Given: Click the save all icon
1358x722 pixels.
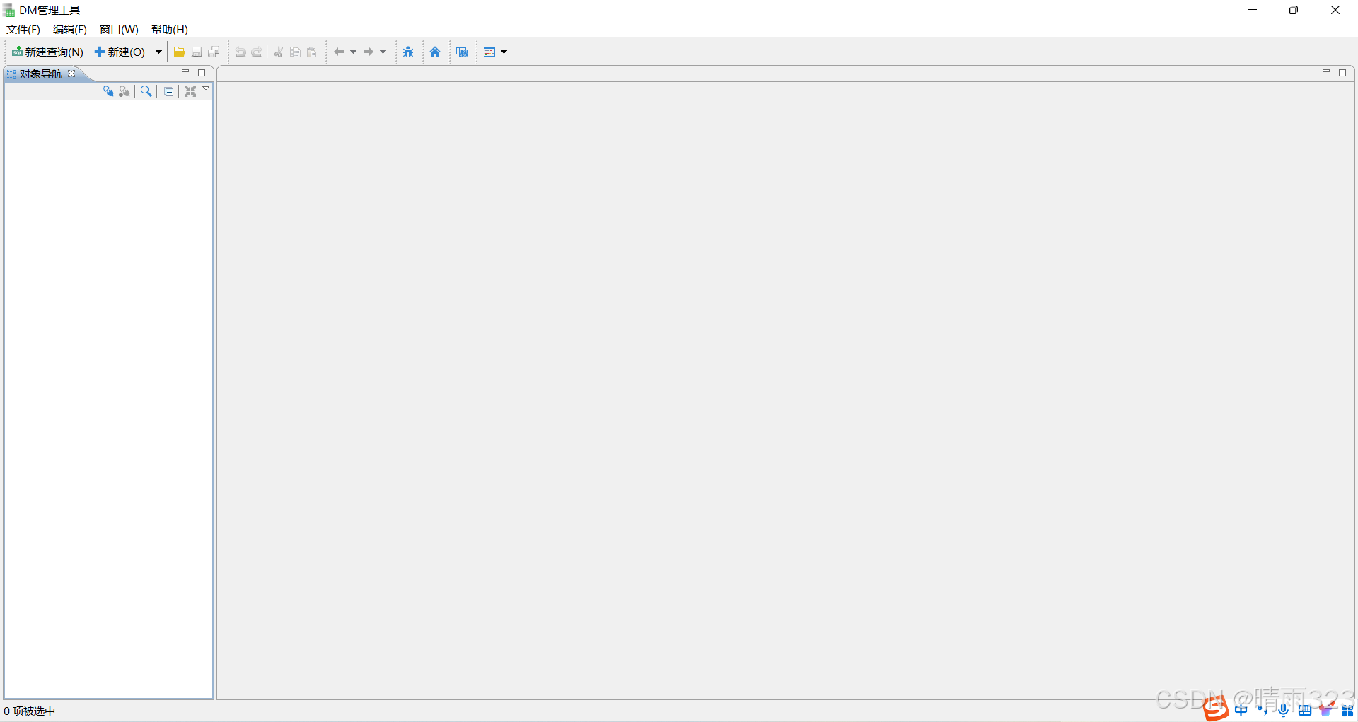Looking at the screenshot, I should click(x=214, y=52).
